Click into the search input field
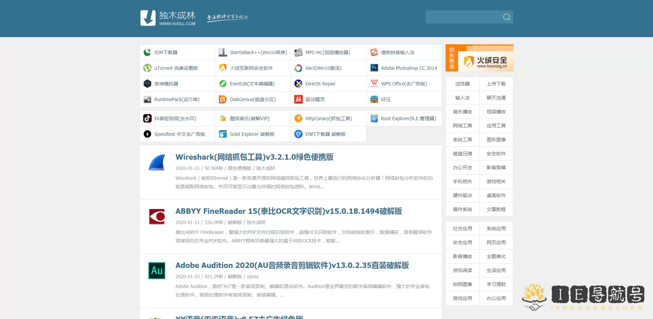Image resolution: width=653 pixels, height=319 pixels. [x=463, y=17]
